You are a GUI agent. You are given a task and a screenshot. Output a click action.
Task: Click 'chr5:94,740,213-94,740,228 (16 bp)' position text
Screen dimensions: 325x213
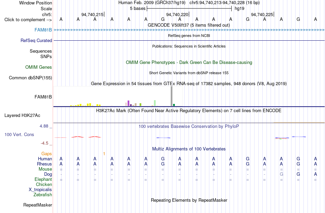[x=224, y=3]
